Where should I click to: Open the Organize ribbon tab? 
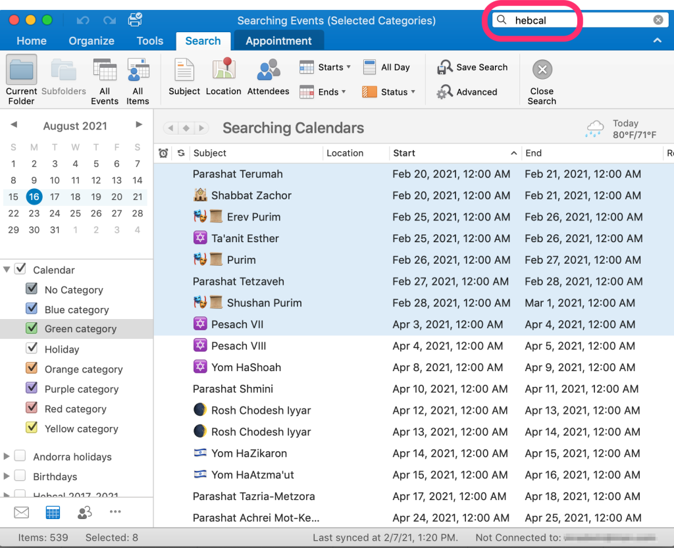point(91,40)
